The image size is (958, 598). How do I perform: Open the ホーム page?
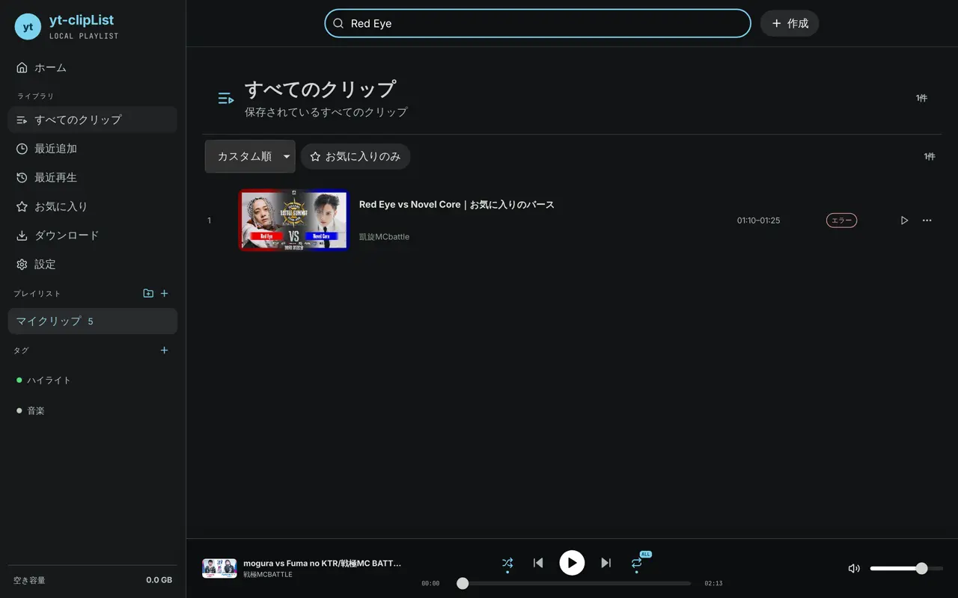[92, 67]
